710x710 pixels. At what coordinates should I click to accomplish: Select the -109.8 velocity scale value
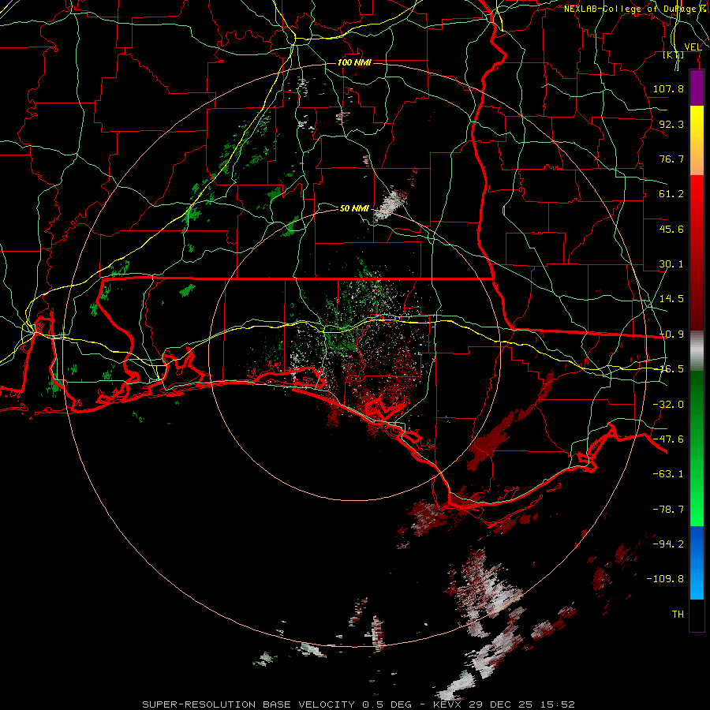[665, 579]
